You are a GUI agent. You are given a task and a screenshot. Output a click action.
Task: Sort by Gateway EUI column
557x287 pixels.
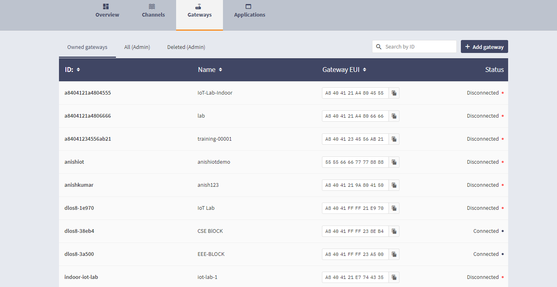pos(364,70)
